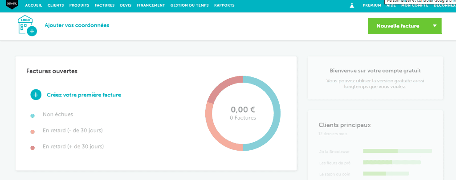456x180 pixels.
Task: Click Bienvenue sur votre compte gratuit text
Action: point(375,71)
